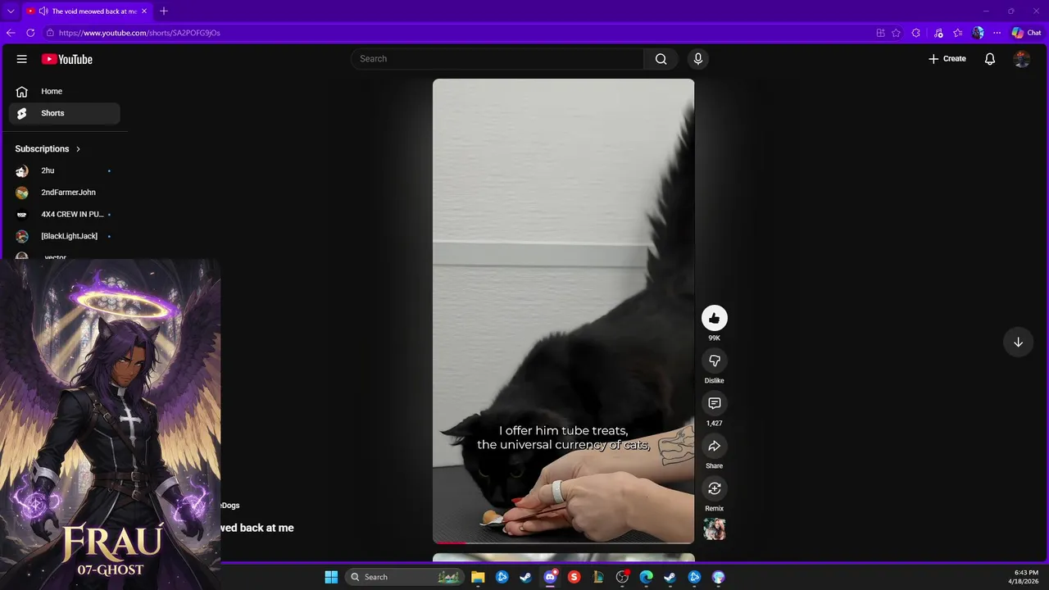Open Copilot Chat
This screenshot has width=1049, height=590.
[1027, 33]
